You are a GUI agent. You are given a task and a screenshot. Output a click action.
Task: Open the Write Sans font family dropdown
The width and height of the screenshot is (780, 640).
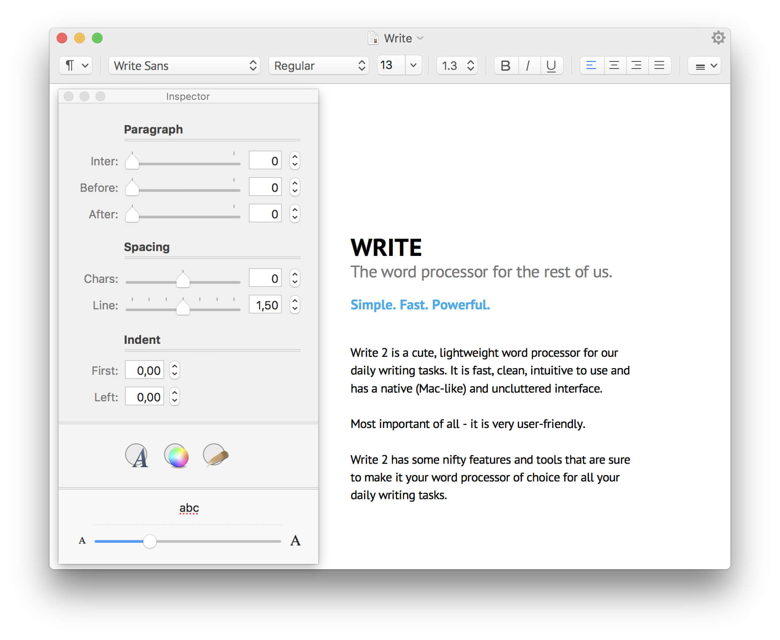184,65
